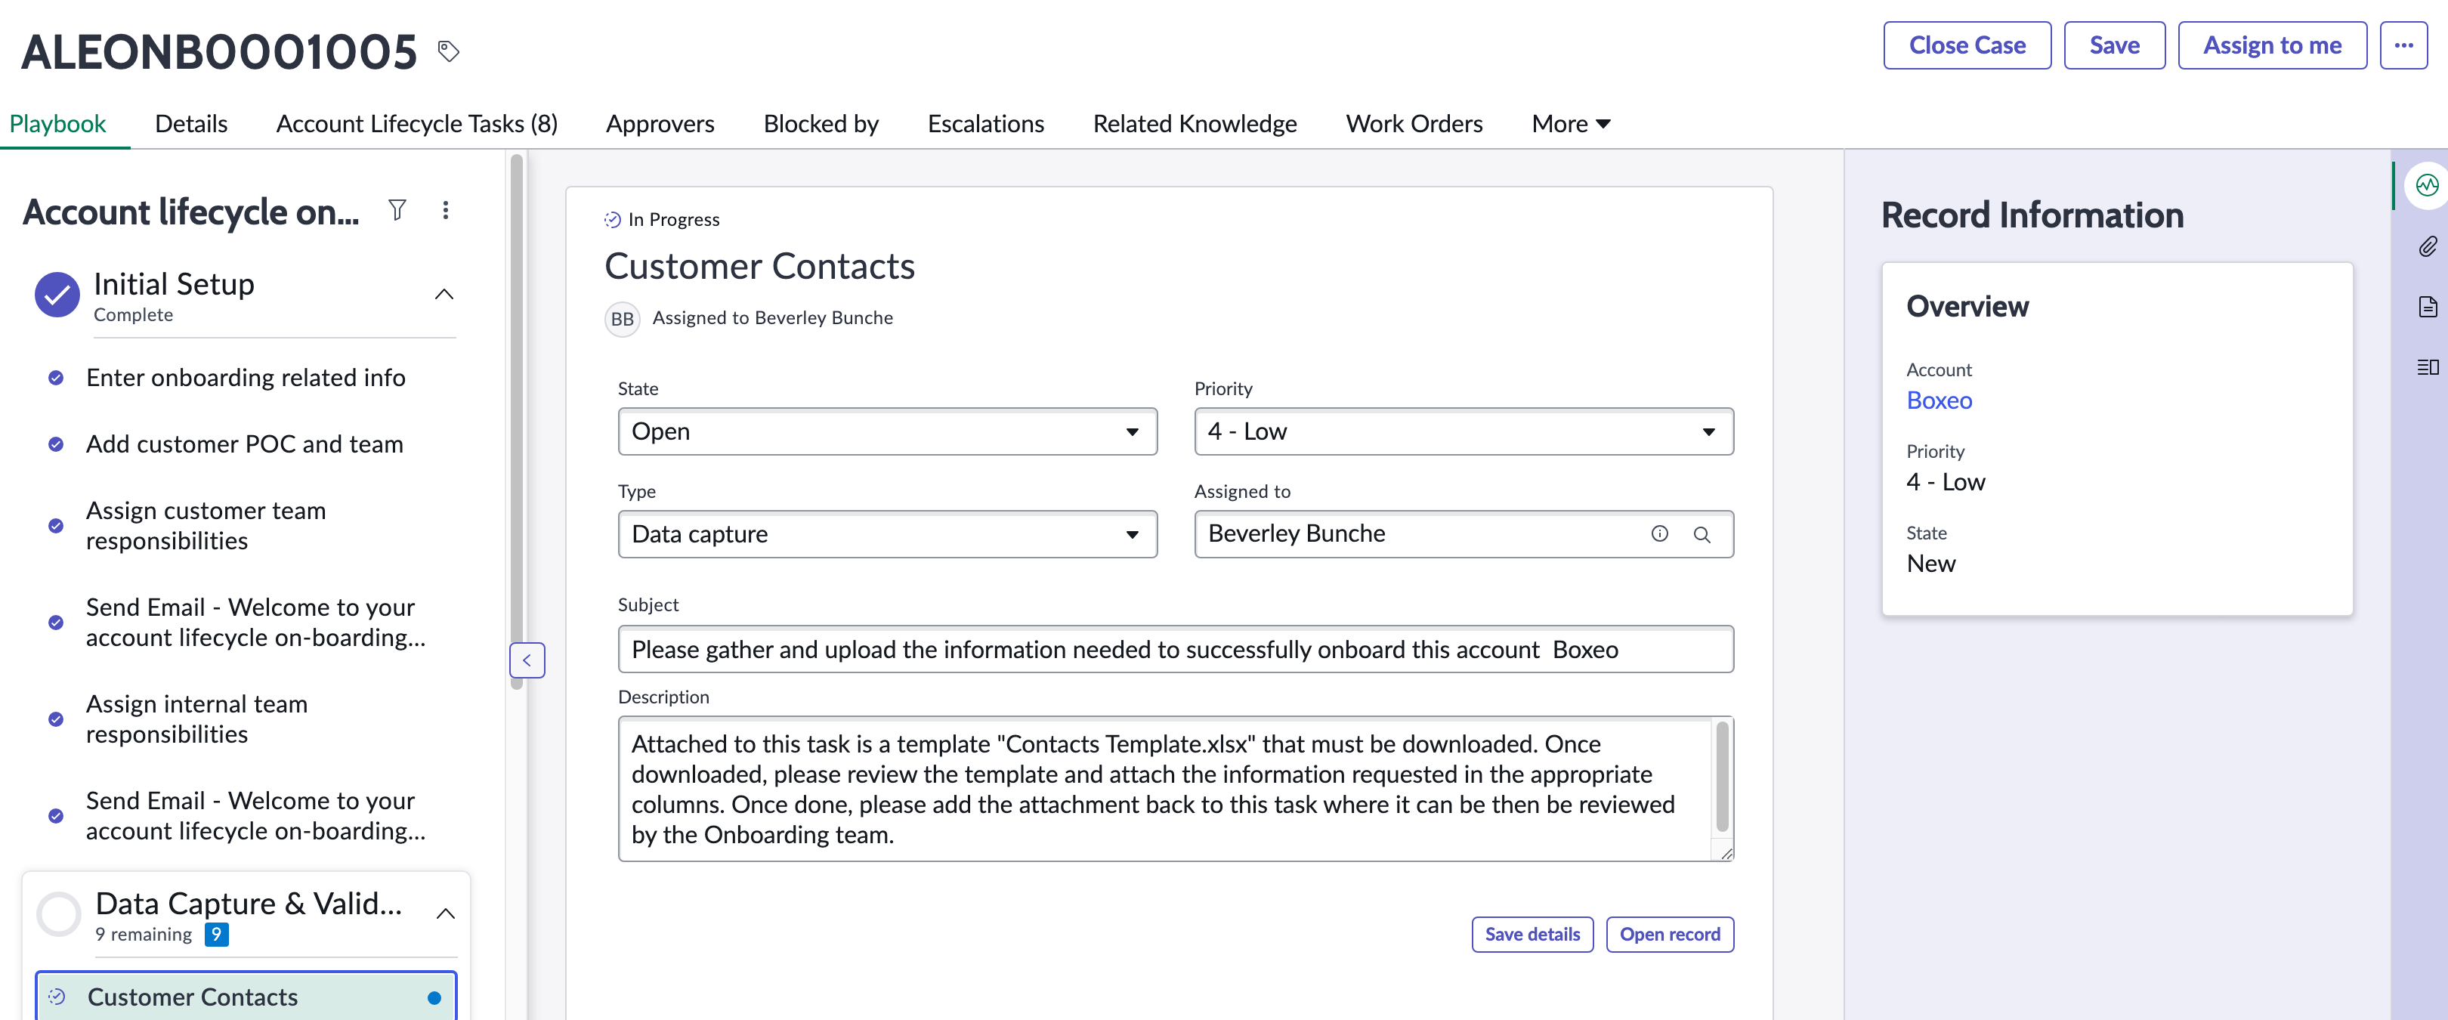Select Assign internal team responsibilities task

click(196, 719)
